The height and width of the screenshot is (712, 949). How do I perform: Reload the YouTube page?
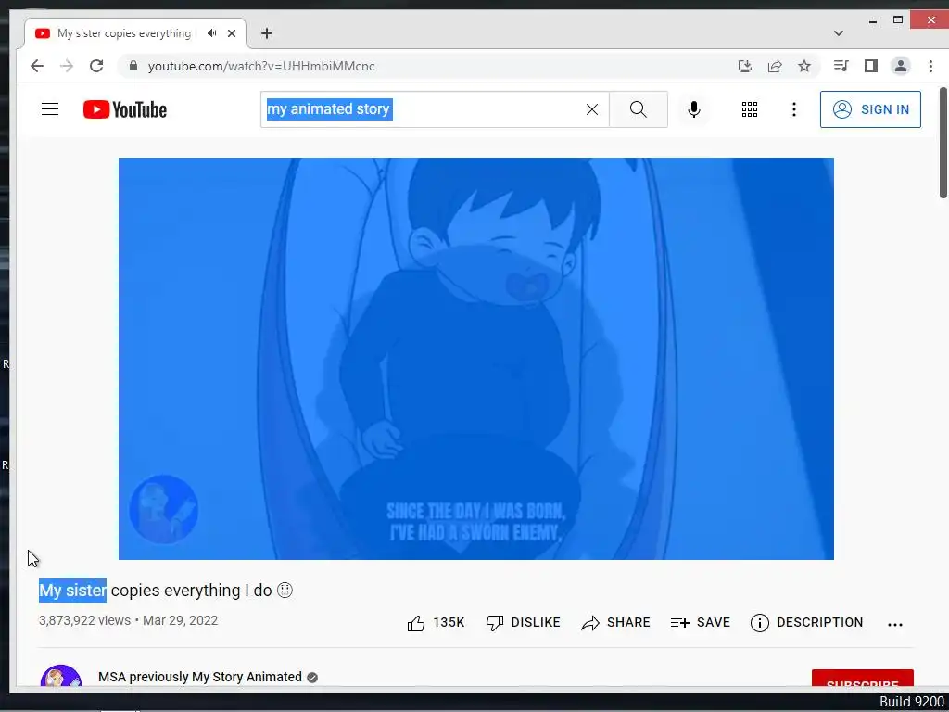[96, 66]
